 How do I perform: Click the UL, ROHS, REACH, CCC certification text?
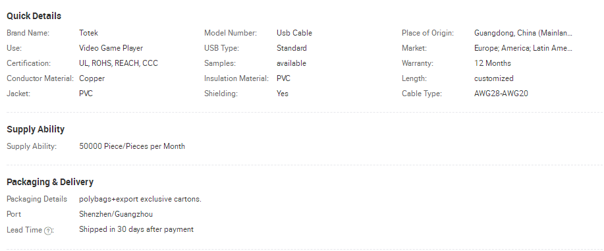pos(119,63)
